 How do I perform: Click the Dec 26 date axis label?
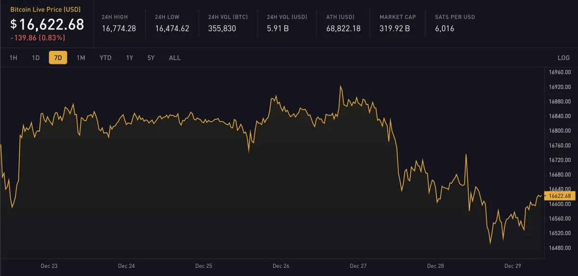point(281,265)
